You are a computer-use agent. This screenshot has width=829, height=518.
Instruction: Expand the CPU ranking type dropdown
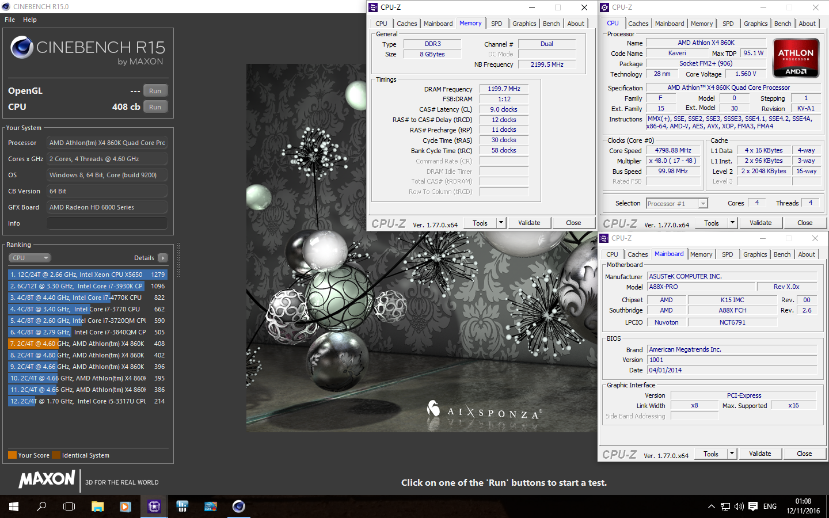click(30, 258)
